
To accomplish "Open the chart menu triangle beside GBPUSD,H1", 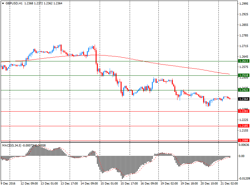I will pos(3,3).
